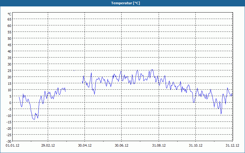Click the 15 value on the temperature axis
Image resolution: width=245 pixels, height=153 pixels.
9,83
